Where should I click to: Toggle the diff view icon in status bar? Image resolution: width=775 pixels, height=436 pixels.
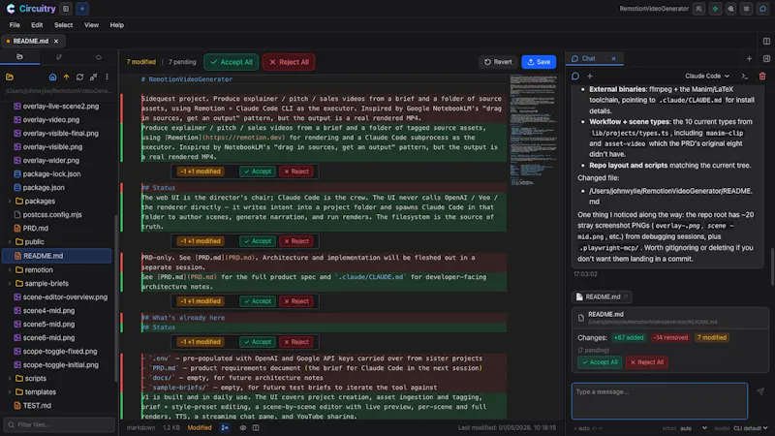pyautogui.click(x=225, y=427)
